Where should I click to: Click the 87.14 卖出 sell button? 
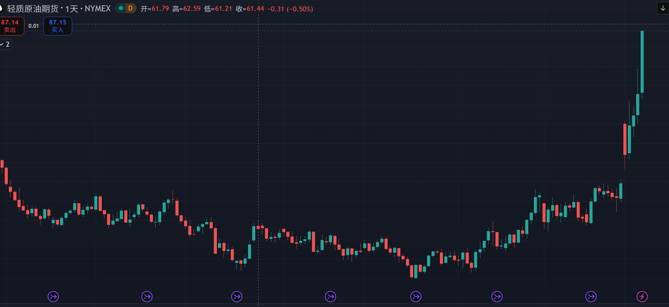coord(10,26)
